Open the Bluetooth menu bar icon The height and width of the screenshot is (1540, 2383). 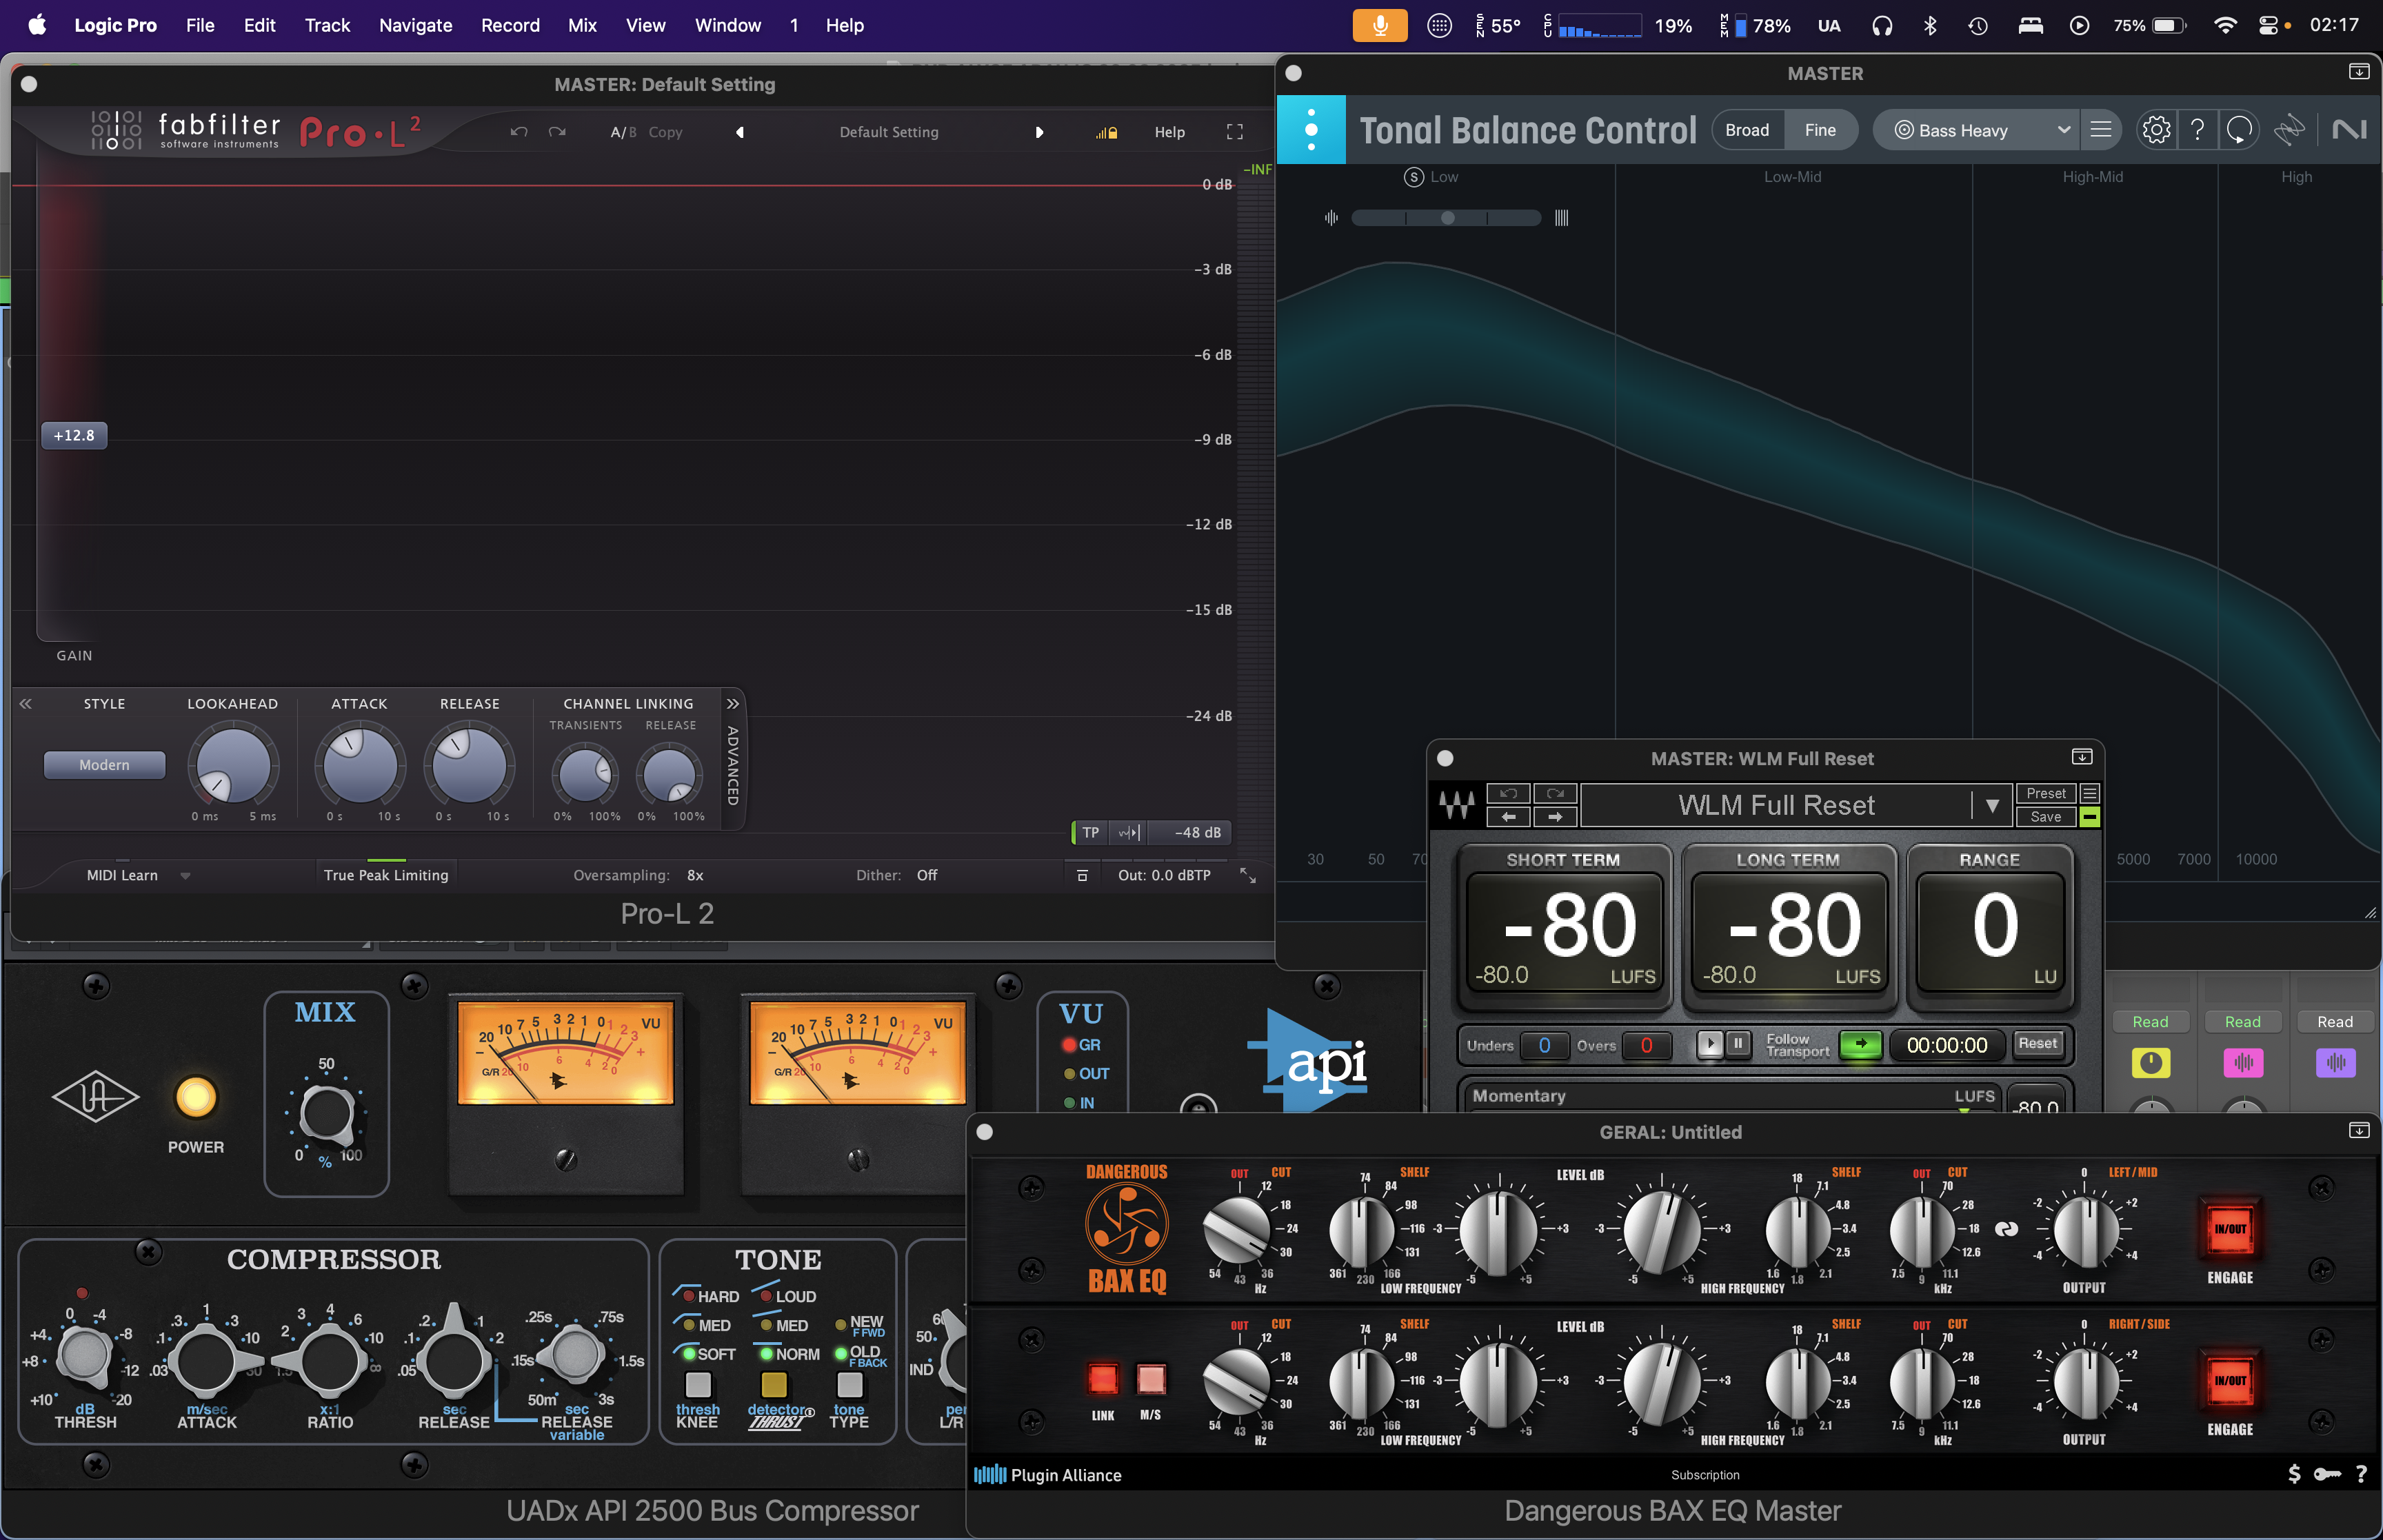click(1930, 25)
